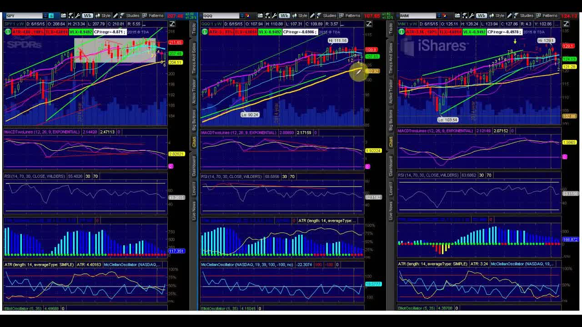Screen dimensions: 582x327
Task: Click the ElliotOscillator label under SPY chart
Action: pos(23,308)
